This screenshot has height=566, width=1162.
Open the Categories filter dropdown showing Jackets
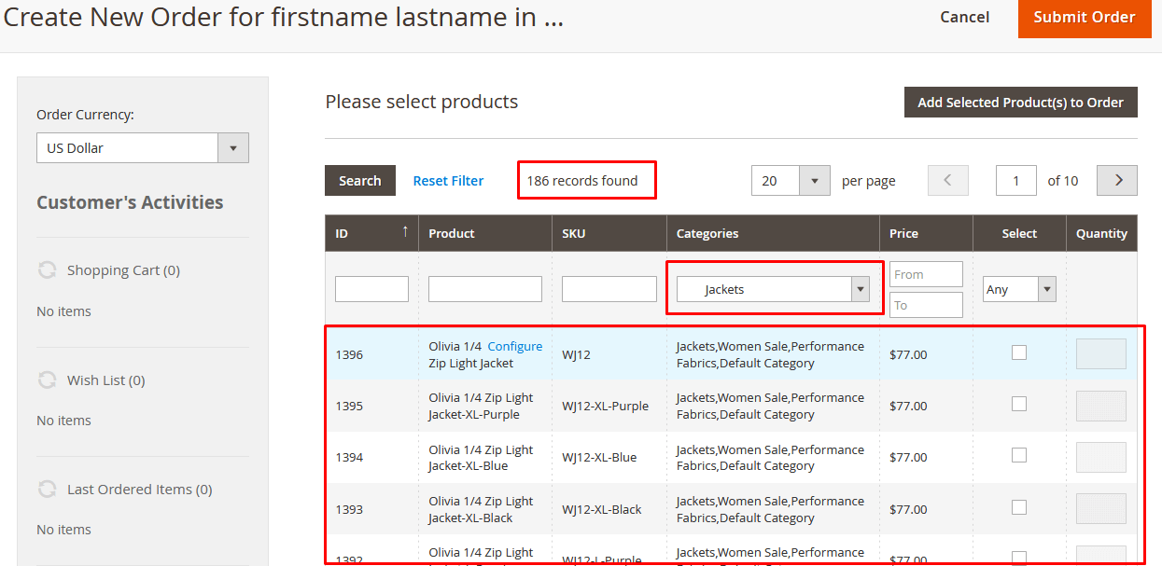(x=860, y=289)
